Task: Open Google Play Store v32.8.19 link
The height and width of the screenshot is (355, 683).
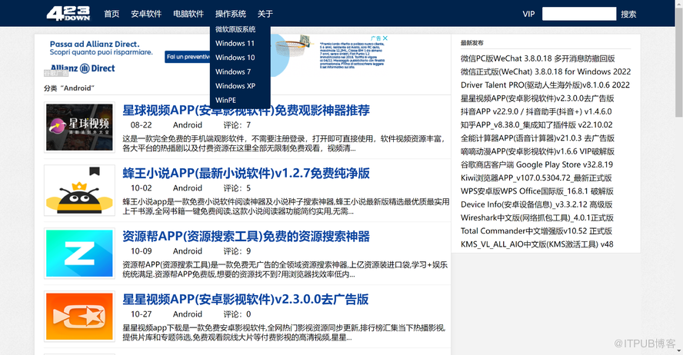Action: (x=537, y=164)
